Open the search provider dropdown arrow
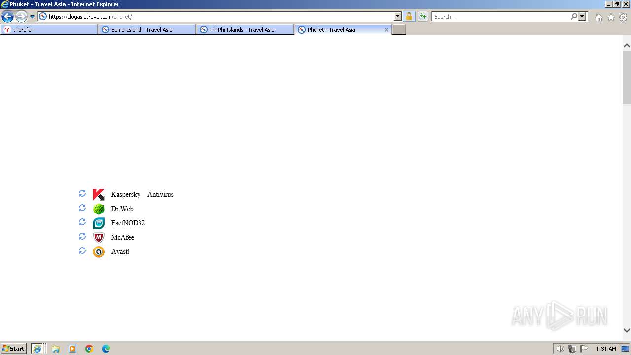 point(582,16)
